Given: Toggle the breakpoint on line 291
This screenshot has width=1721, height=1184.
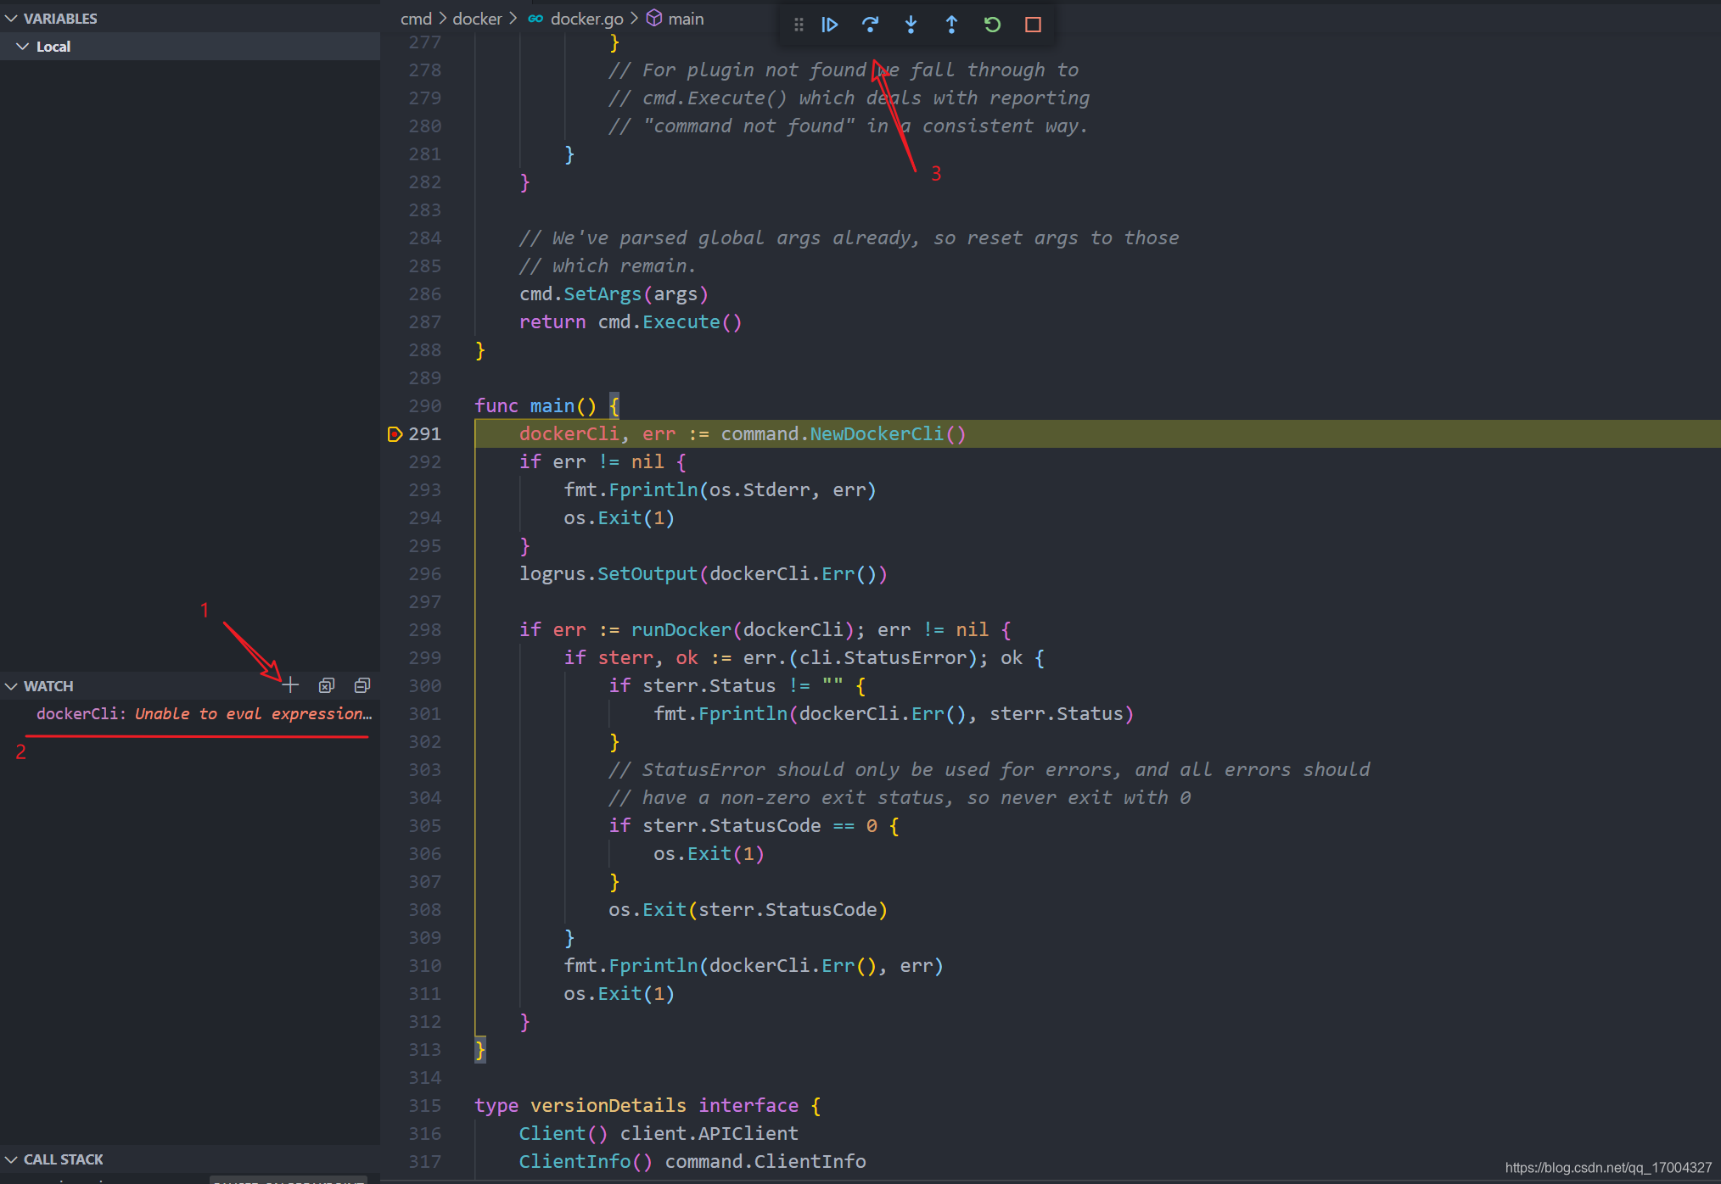Looking at the screenshot, I should (x=395, y=434).
